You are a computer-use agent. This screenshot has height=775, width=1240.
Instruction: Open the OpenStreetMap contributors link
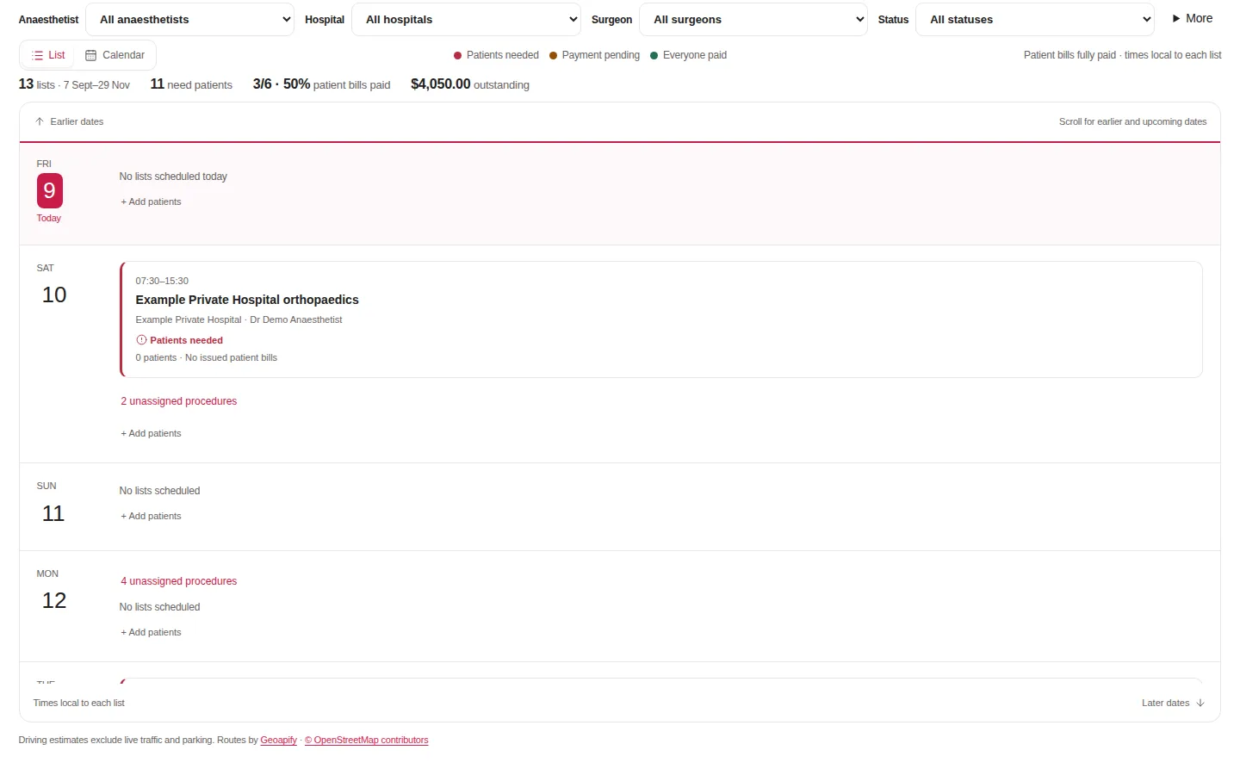coord(366,740)
